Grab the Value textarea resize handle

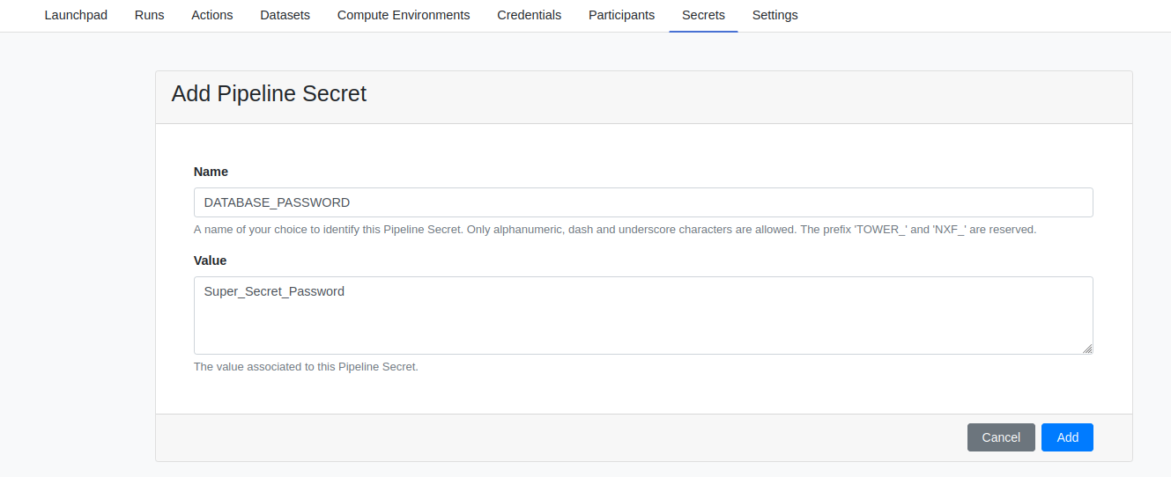pos(1087,349)
